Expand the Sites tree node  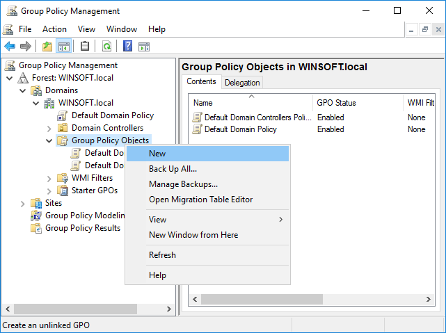[22, 204]
